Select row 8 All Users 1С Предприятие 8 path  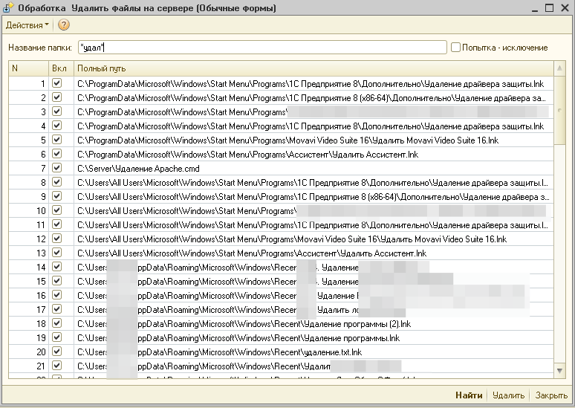pyautogui.click(x=313, y=183)
